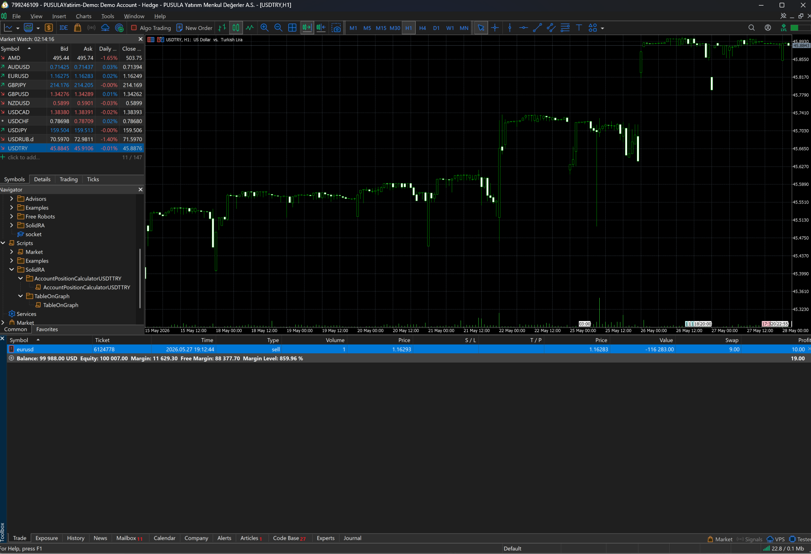Screen dimensions: 811x554
Task: Click the Signals broadcast icon
Action: point(91,28)
